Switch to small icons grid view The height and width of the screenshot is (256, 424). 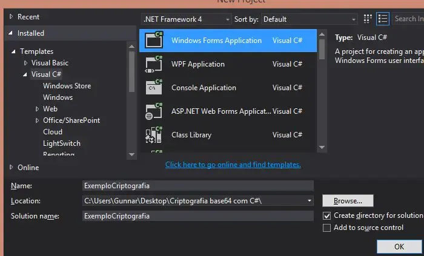368,19
